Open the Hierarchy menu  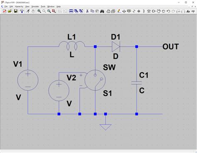pos(19,7)
